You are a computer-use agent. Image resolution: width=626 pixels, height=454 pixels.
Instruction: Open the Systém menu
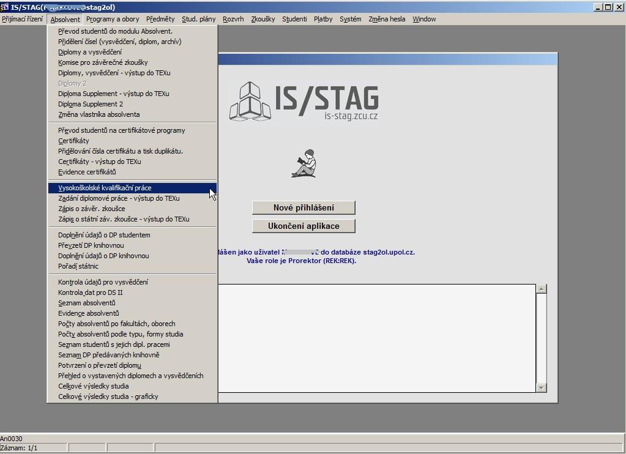click(x=351, y=19)
